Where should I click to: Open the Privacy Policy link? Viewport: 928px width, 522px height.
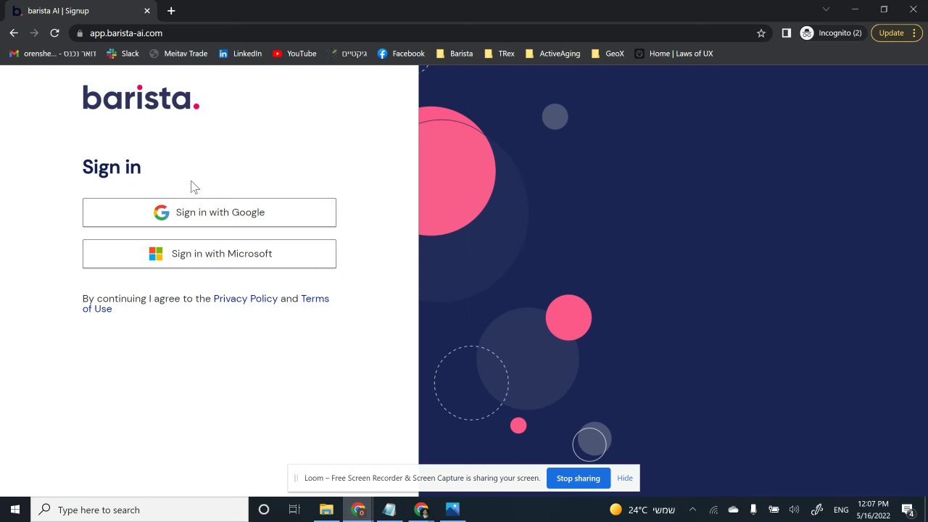pyautogui.click(x=246, y=299)
